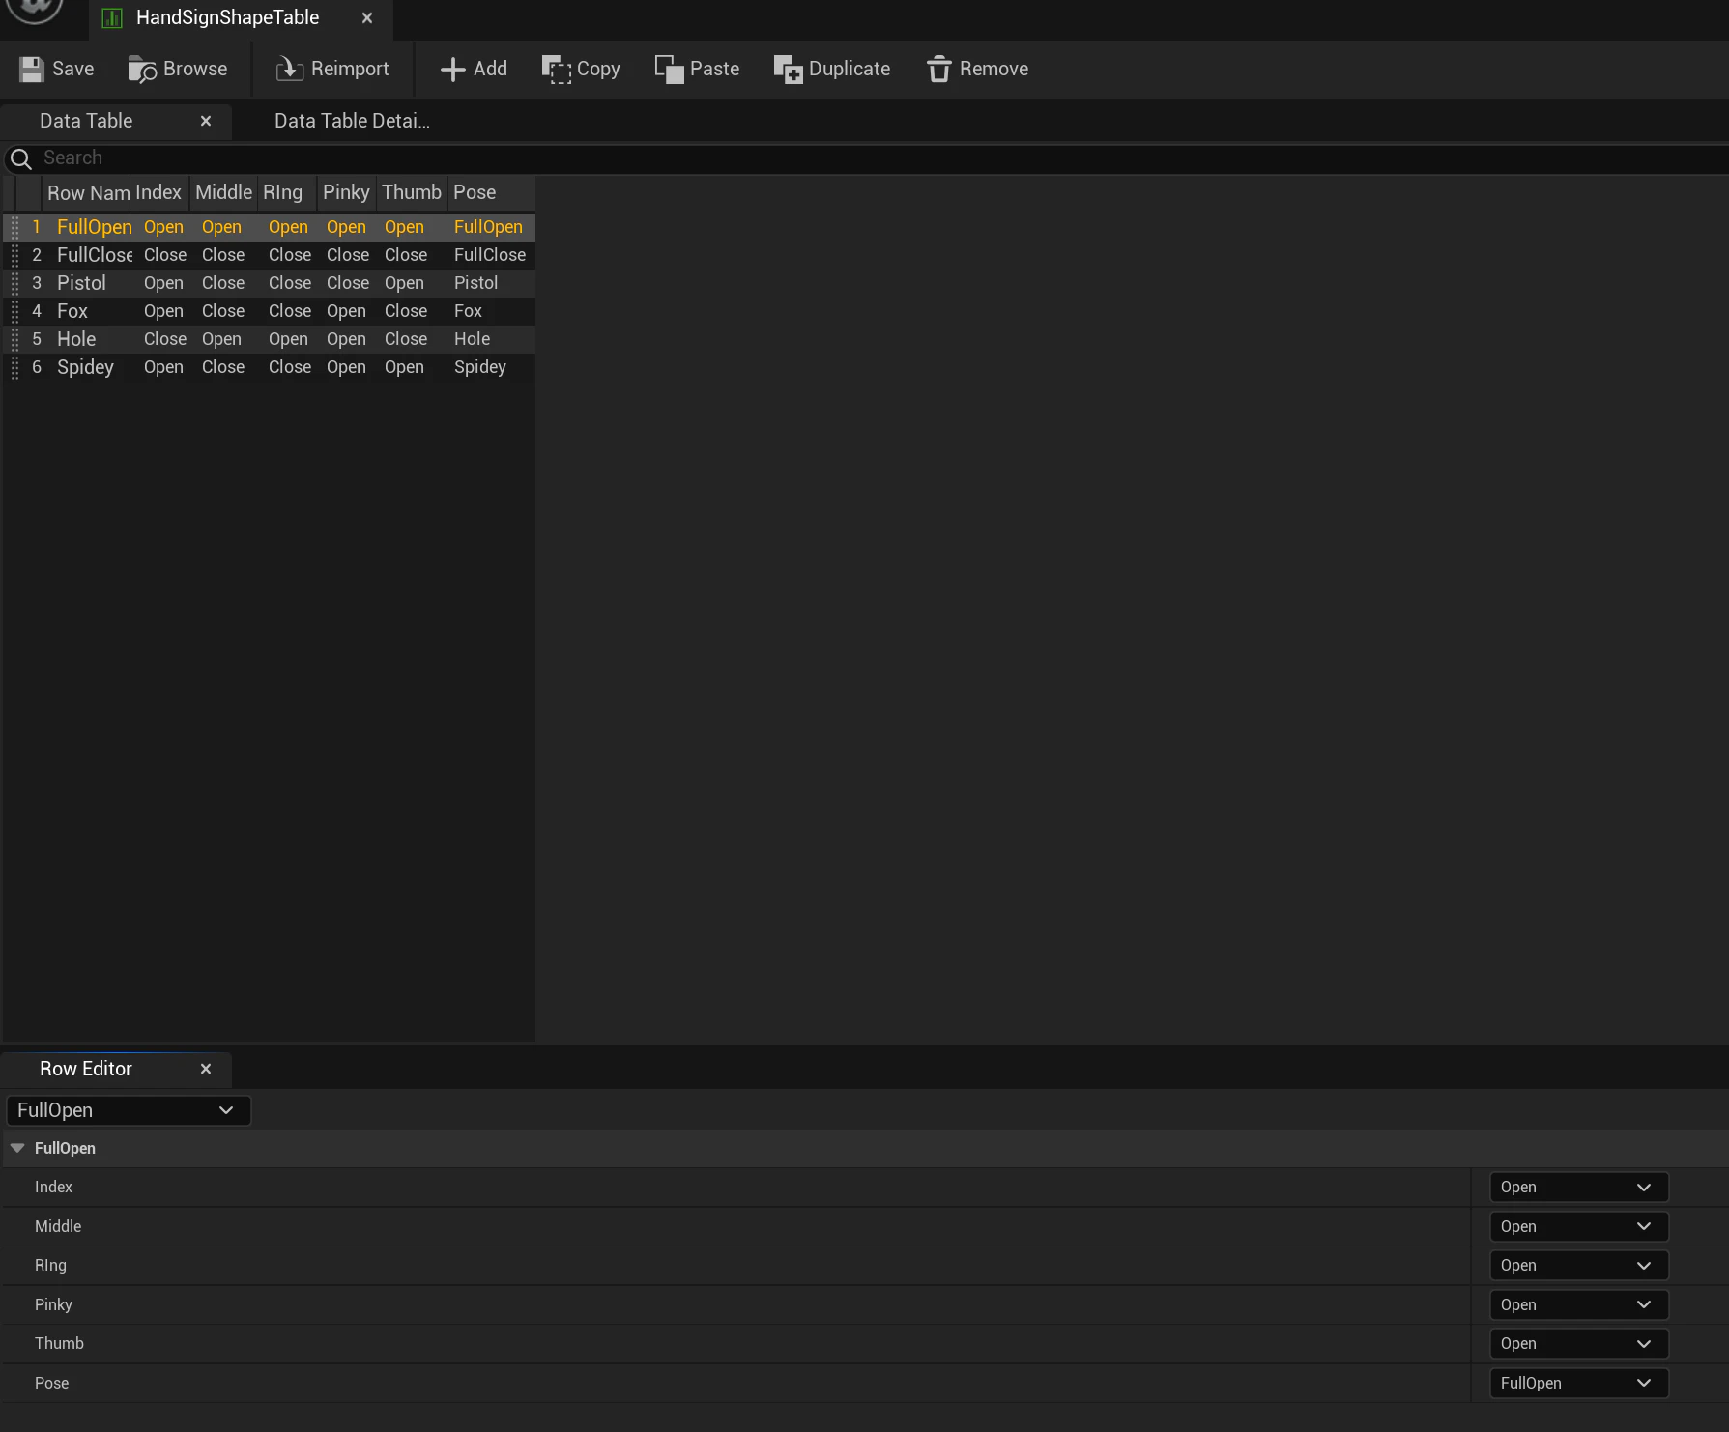Switch to the Data Table Details tab
The height and width of the screenshot is (1432, 1729).
pyautogui.click(x=352, y=121)
